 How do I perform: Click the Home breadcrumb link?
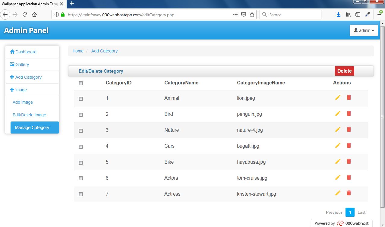point(78,51)
